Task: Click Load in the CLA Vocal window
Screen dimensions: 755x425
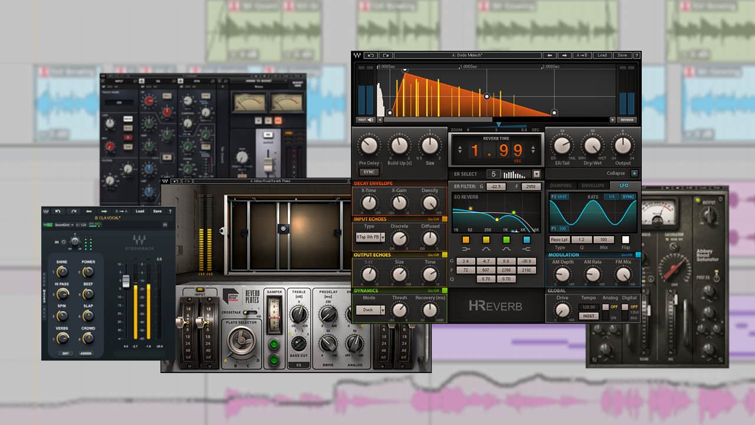Action: (x=140, y=211)
